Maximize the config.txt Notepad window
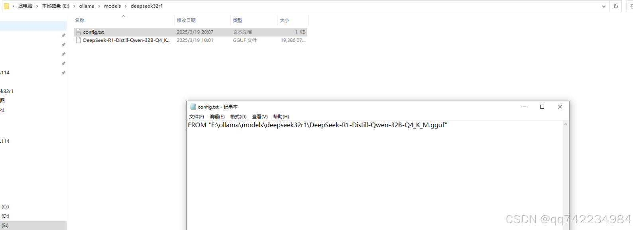The width and height of the screenshot is (633, 230). click(x=542, y=107)
